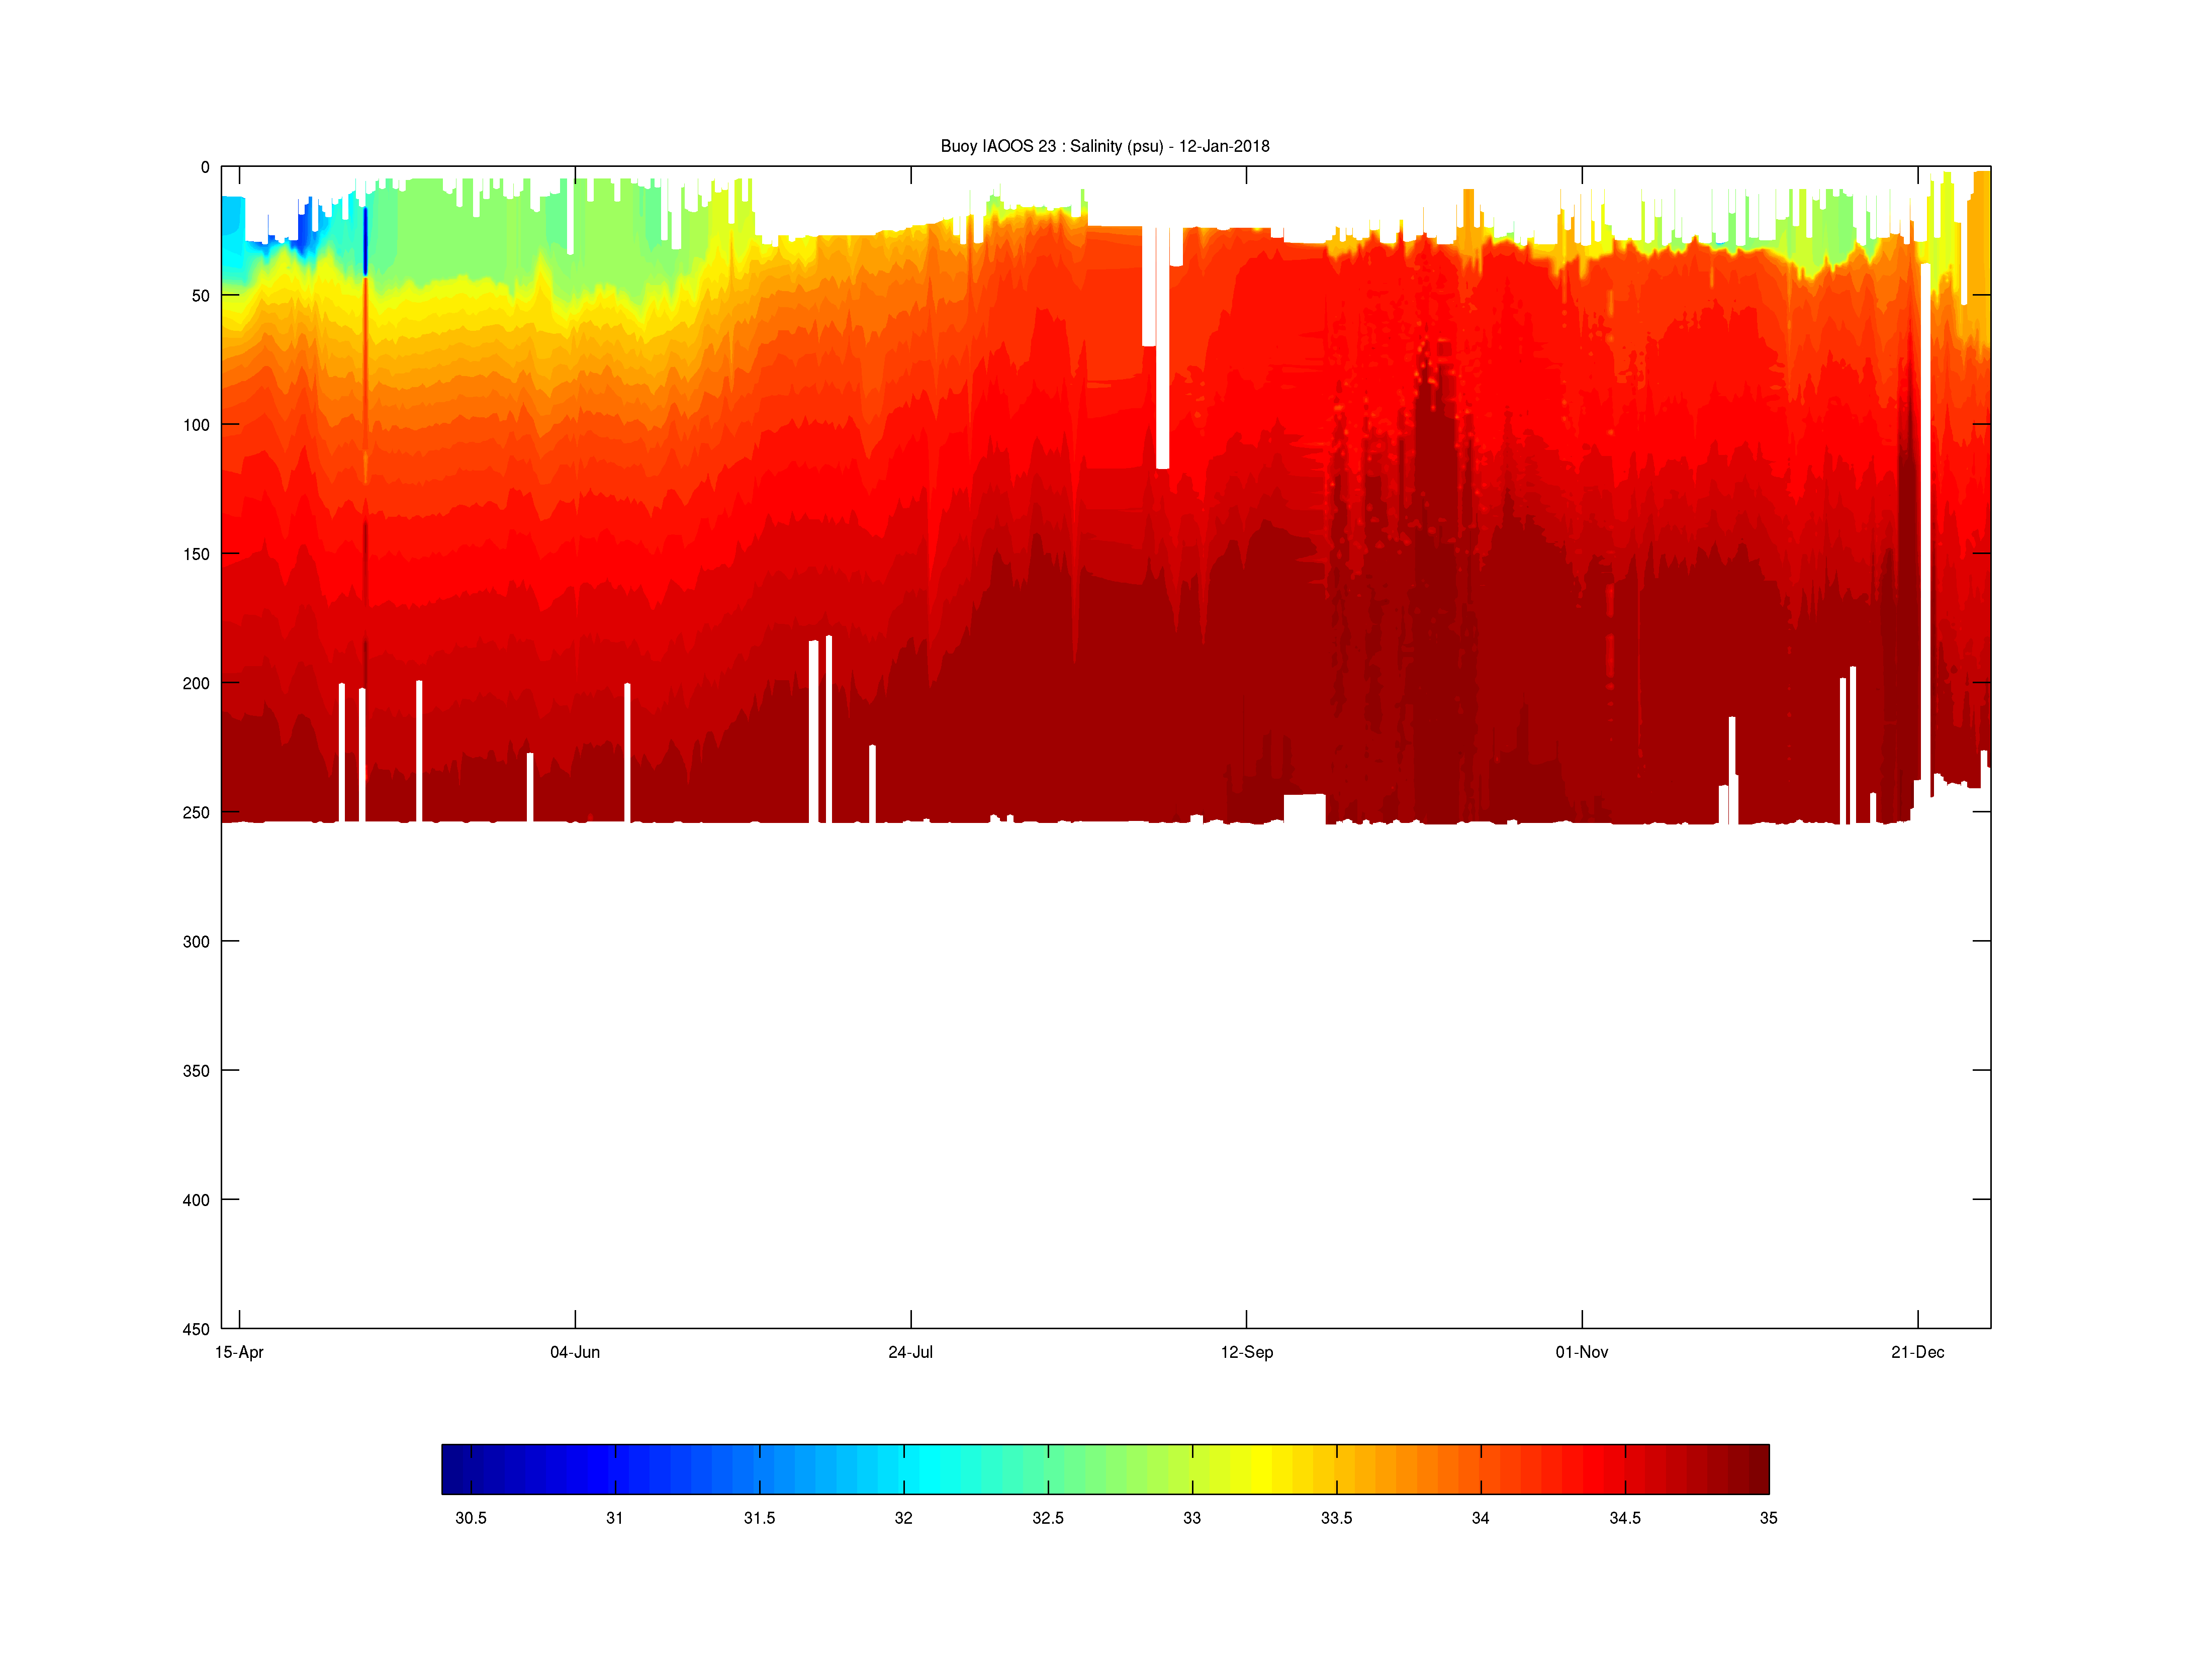Click the 34 colorbar label
This screenshot has height=1660, width=2212.
(x=1480, y=1518)
